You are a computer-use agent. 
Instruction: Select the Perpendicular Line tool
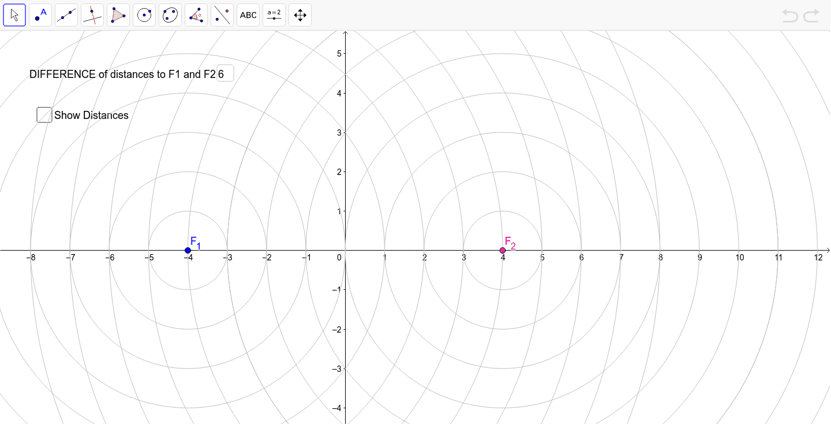(x=92, y=15)
